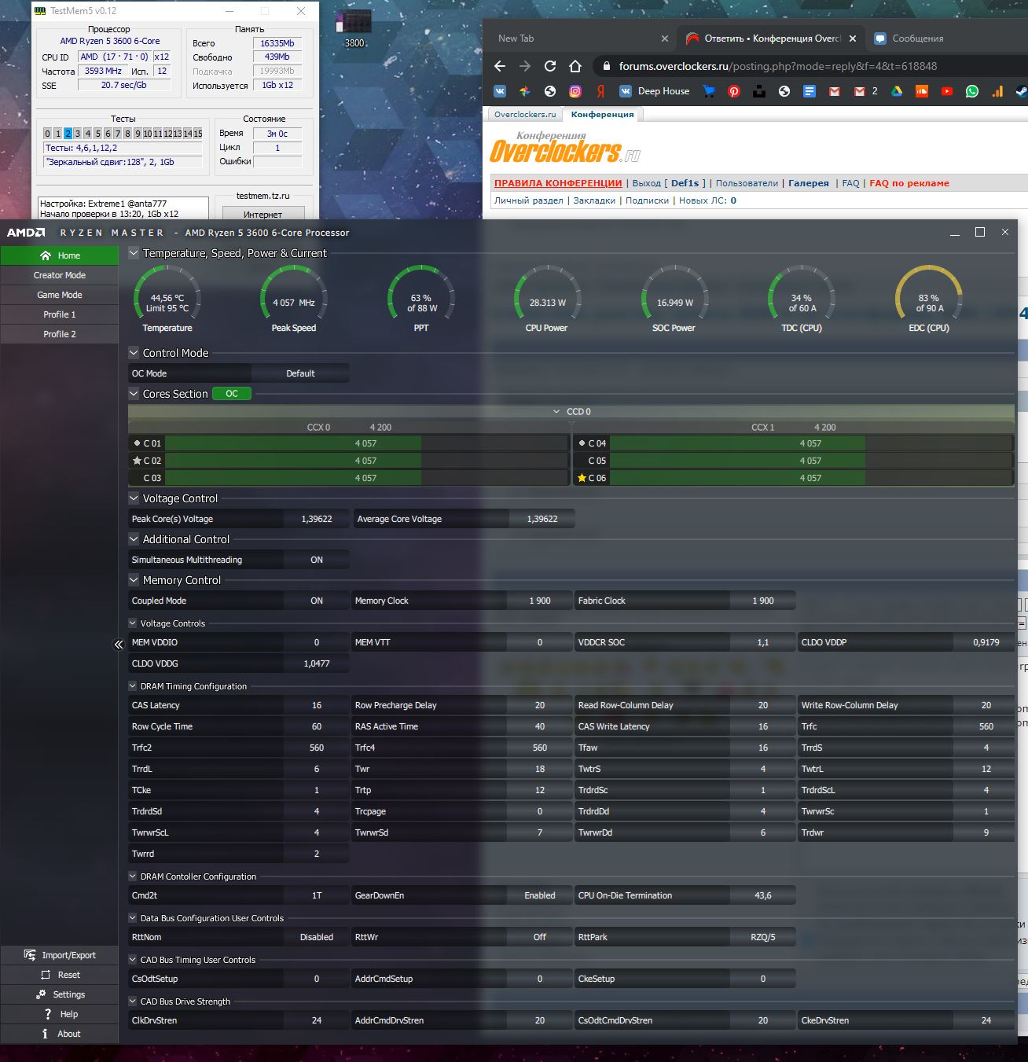Click the gold star on core C 06

[582, 478]
